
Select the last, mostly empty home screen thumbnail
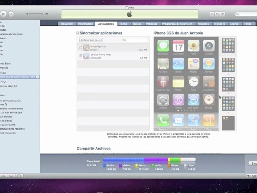(228, 123)
